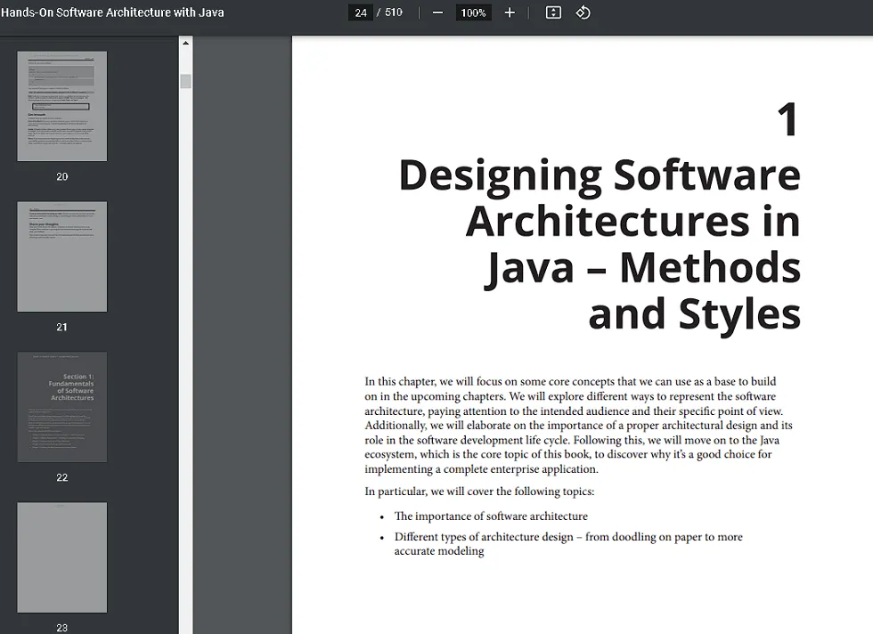Image resolution: width=873 pixels, height=634 pixels.
Task: Rotate the document counterclockwise
Action: (583, 12)
